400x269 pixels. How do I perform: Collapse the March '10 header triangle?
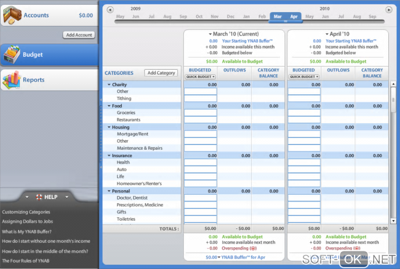[x=210, y=34]
